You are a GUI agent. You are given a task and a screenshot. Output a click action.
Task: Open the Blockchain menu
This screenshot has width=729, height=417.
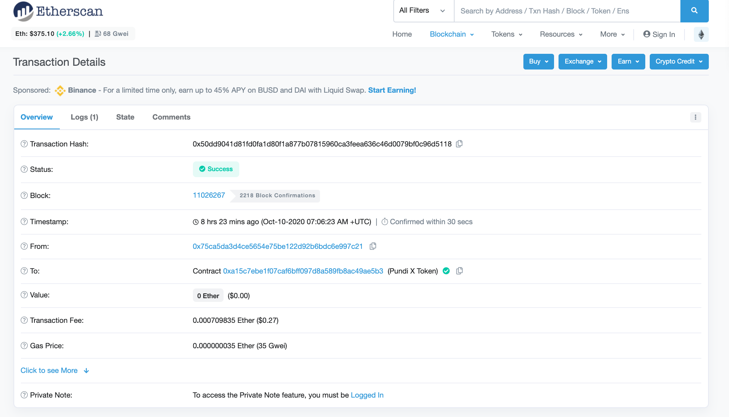[x=452, y=34]
